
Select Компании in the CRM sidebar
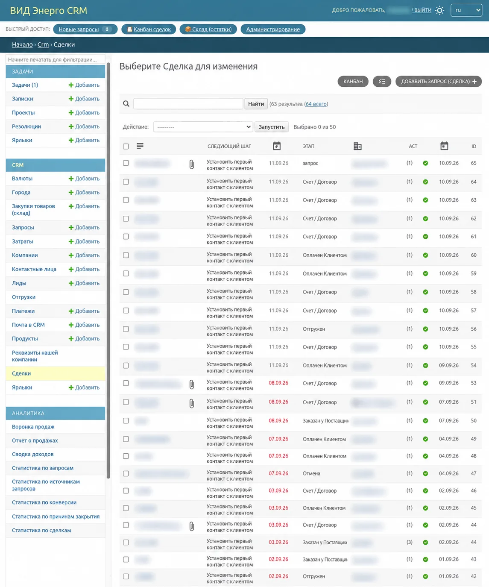[x=25, y=255]
